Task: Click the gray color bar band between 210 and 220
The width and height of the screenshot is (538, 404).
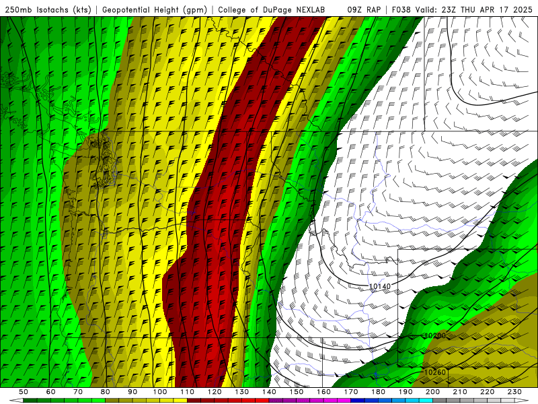Action: point(473,401)
